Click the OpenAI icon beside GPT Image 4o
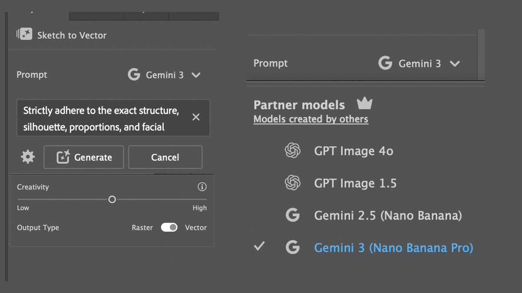 point(293,151)
